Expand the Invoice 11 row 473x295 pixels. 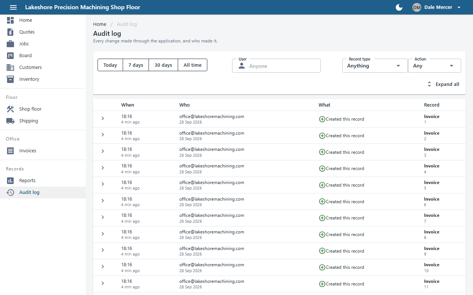pos(103,283)
